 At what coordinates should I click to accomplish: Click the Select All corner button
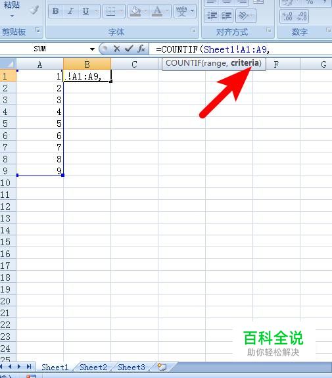8,64
